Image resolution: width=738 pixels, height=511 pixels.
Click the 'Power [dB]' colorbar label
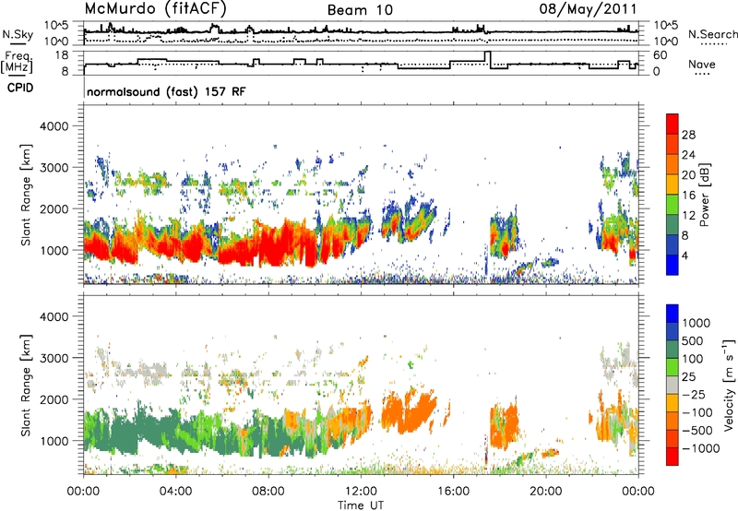[x=704, y=195]
